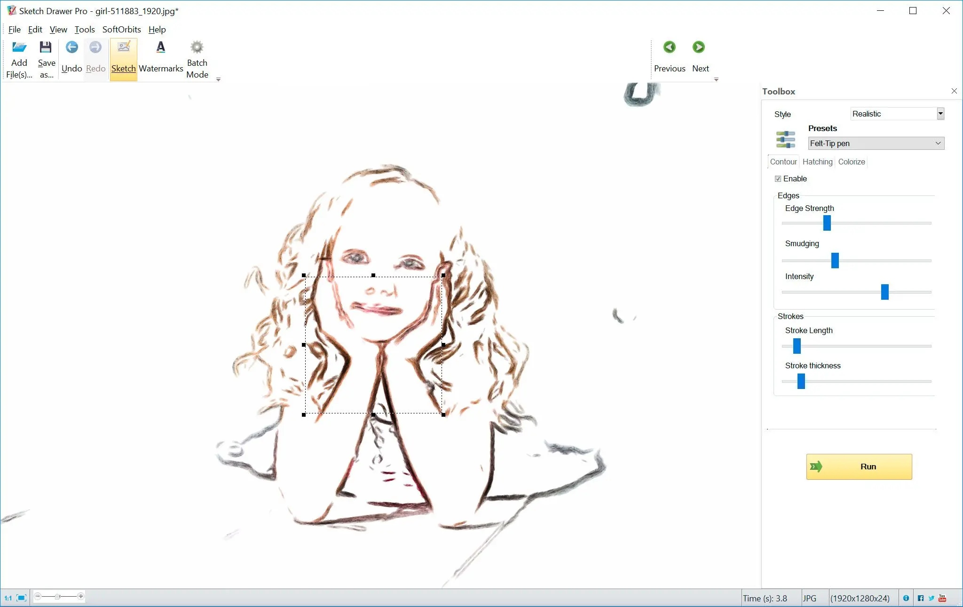Image resolution: width=963 pixels, height=607 pixels.
Task: Click the Contour tab
Action: click(783, 162)
